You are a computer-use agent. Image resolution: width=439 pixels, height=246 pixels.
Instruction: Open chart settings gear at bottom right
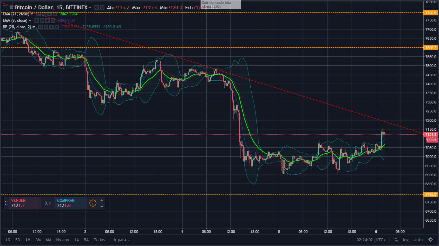(431, 240)
